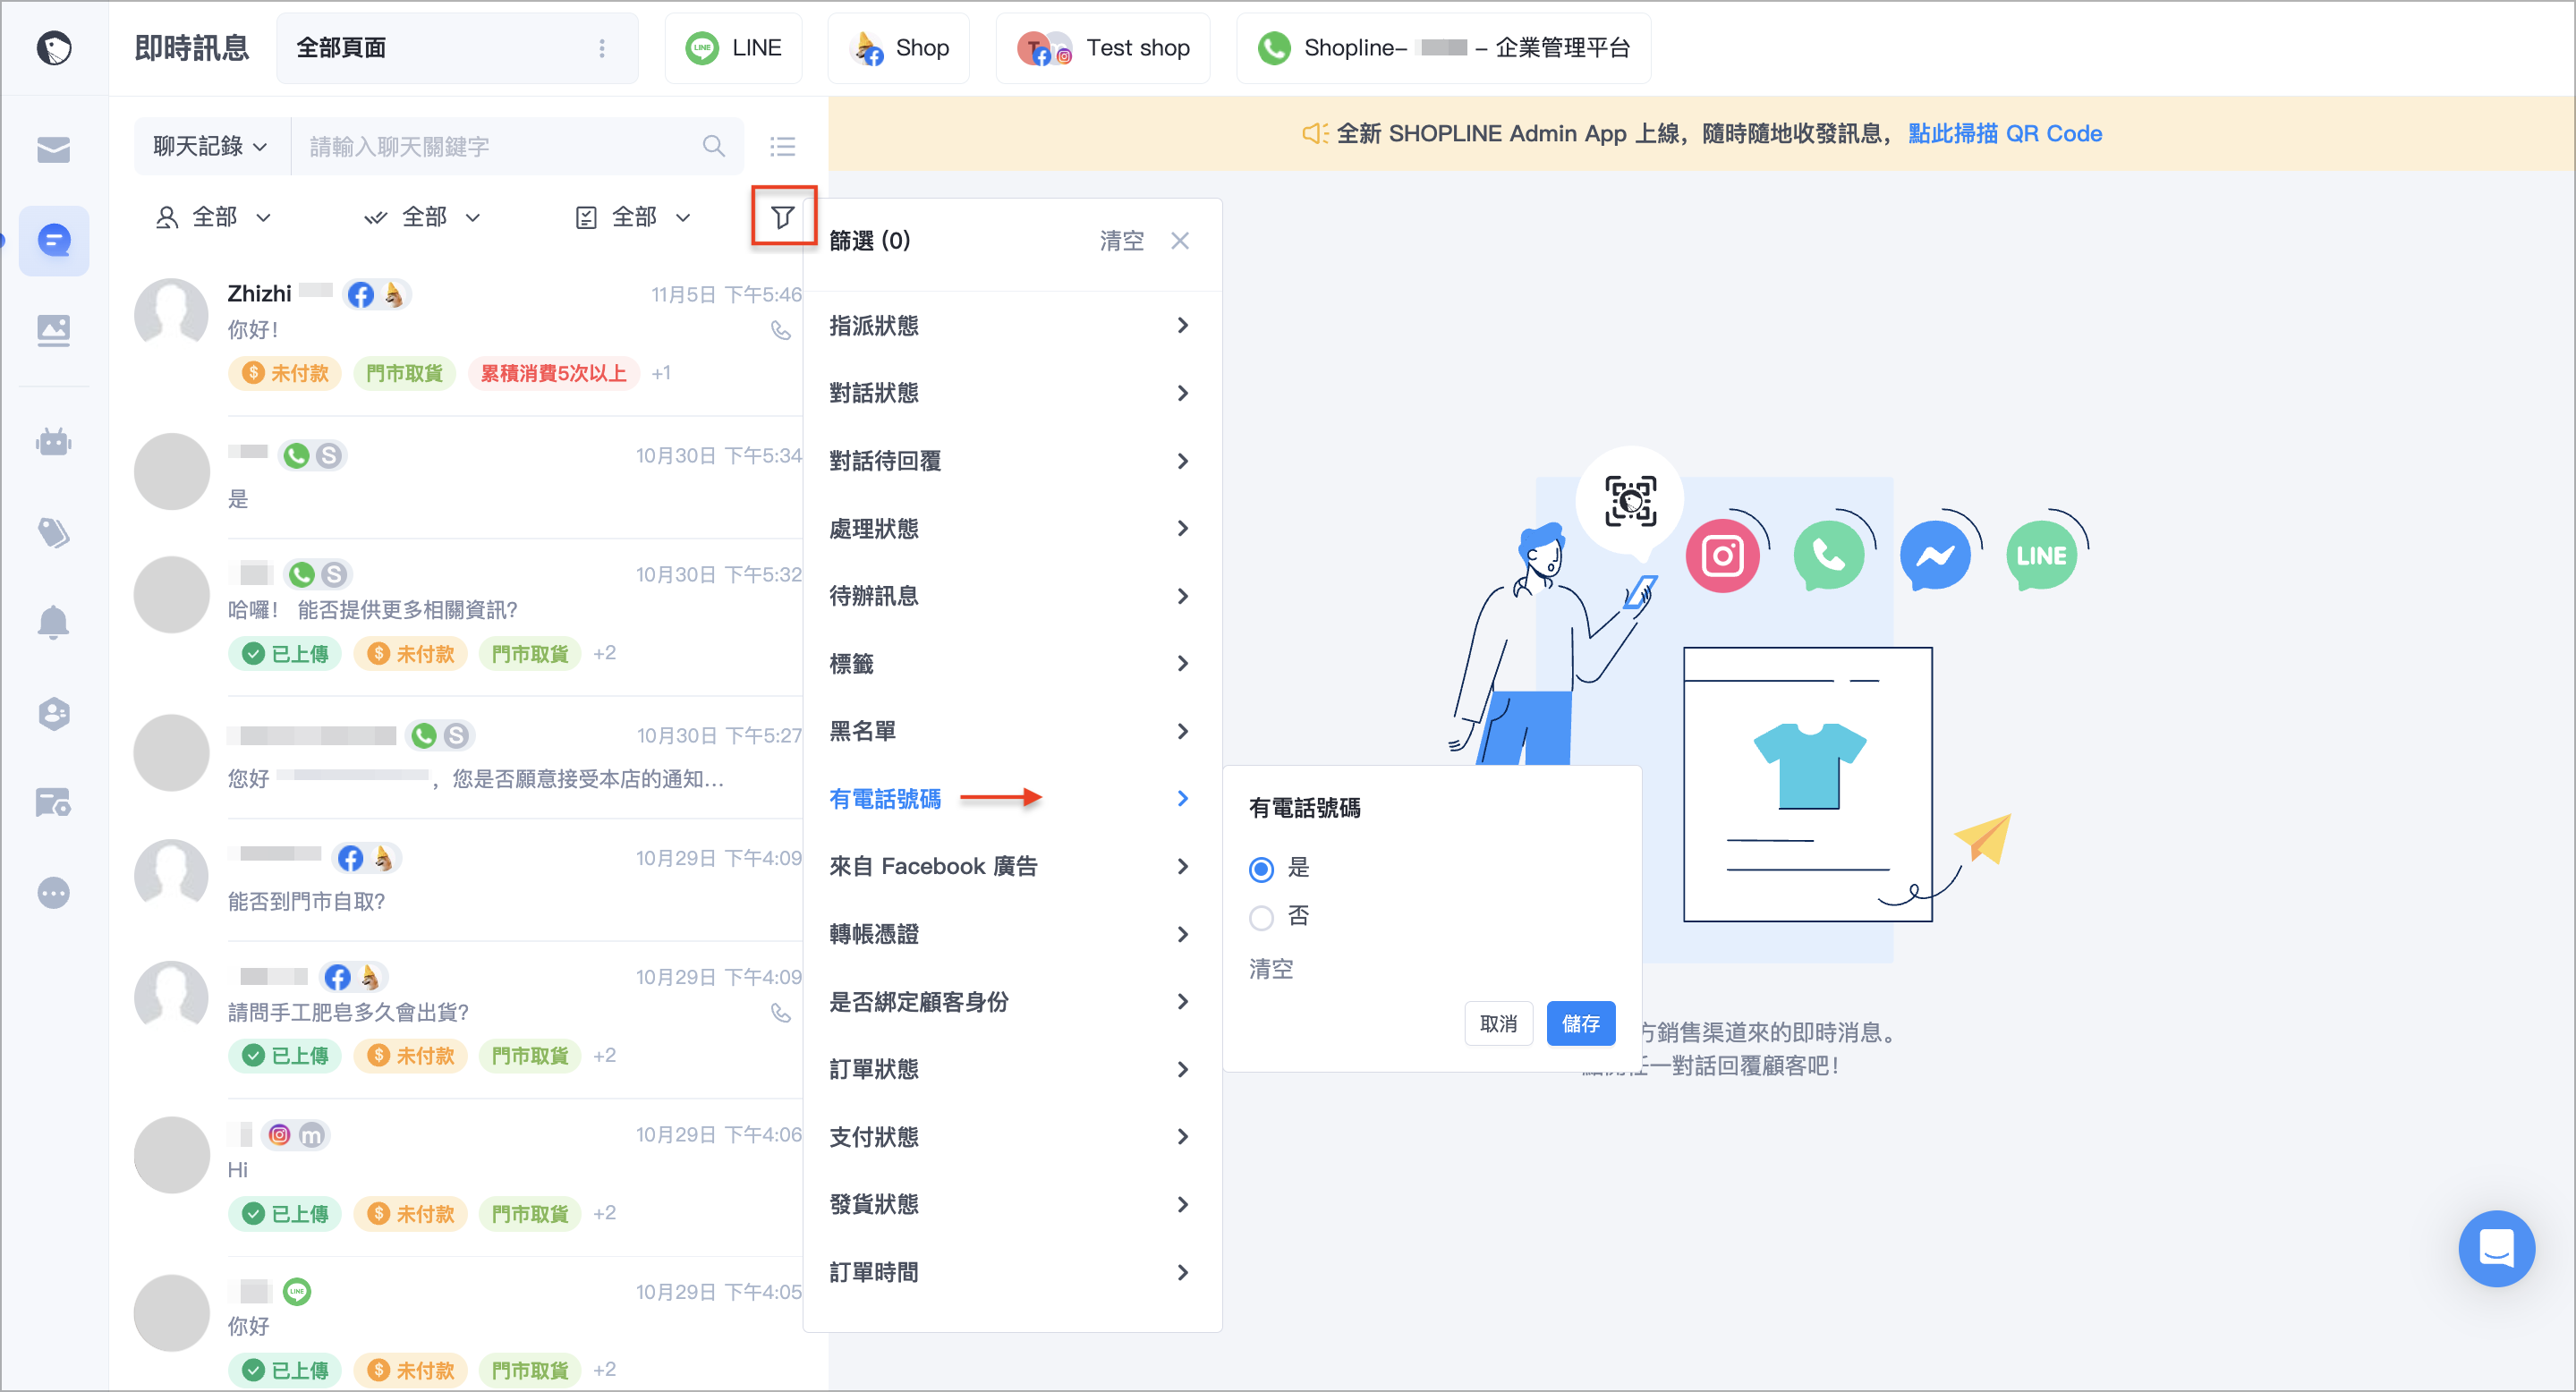Open the chat messages sidebar icon
Screen dimensions: 2576x1392
(54, 240)
